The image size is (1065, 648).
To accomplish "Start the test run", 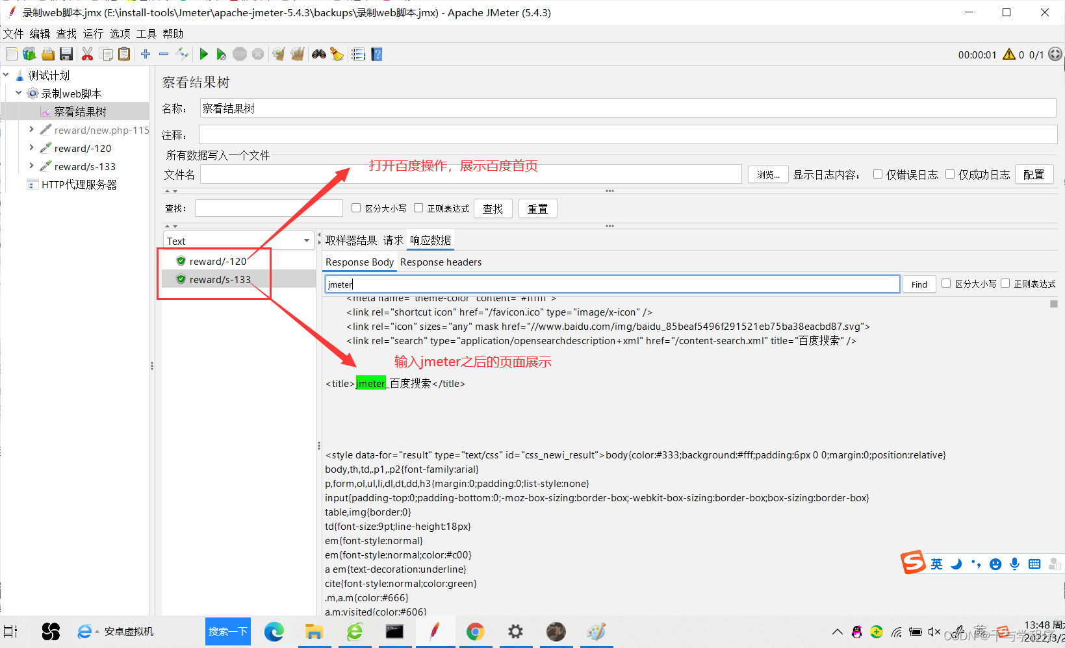I will coord(203,55).
